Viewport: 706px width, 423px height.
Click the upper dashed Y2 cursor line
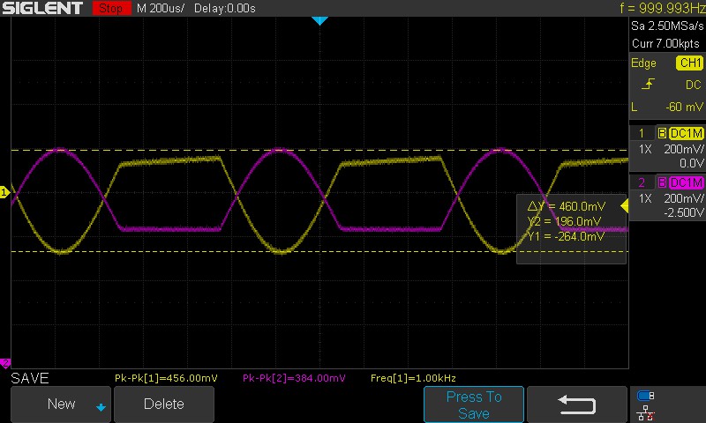pos(319,150)
